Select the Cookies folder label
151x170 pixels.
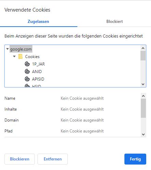click(32, 57)
